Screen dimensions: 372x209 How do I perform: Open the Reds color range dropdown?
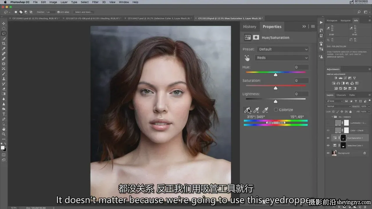pyautogui.click(x=281, y=58)
